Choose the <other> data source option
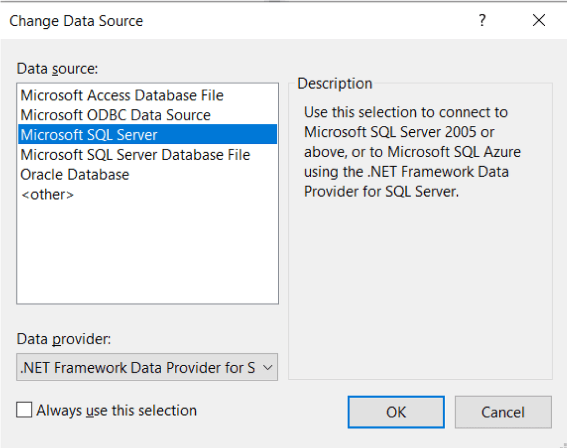Image resolution: width=567 pixels, height=448 pixels. (47, 195)
